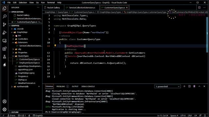209x117 pixels.
Task: Open the Remote Explorer view
Action: [4, 41]
